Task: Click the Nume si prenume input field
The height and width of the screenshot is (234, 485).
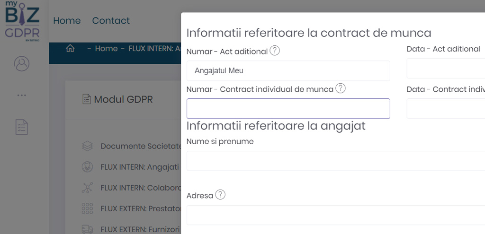Action: tap(335, 161)
